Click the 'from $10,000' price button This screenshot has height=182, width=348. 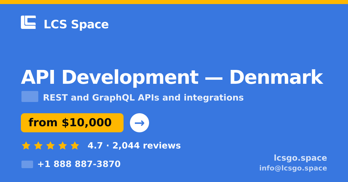point(72,123)
